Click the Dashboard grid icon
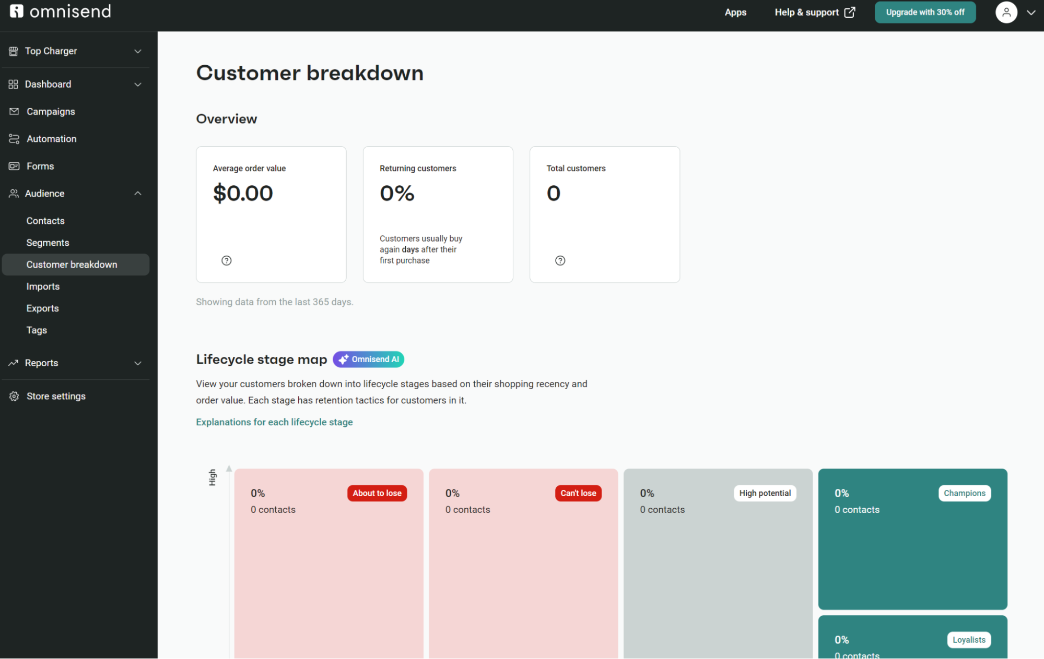This screenshot has width=1044, height=659. click(14, 84)
